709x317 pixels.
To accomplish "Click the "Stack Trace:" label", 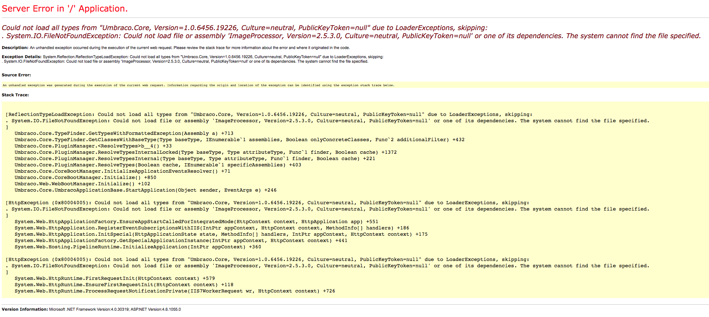I will [x=15, y=95].
